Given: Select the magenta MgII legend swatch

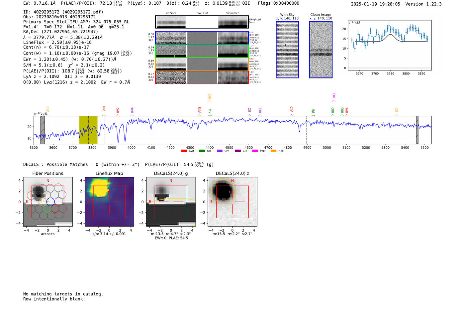Looking at the screenshot, I should 255,151.
